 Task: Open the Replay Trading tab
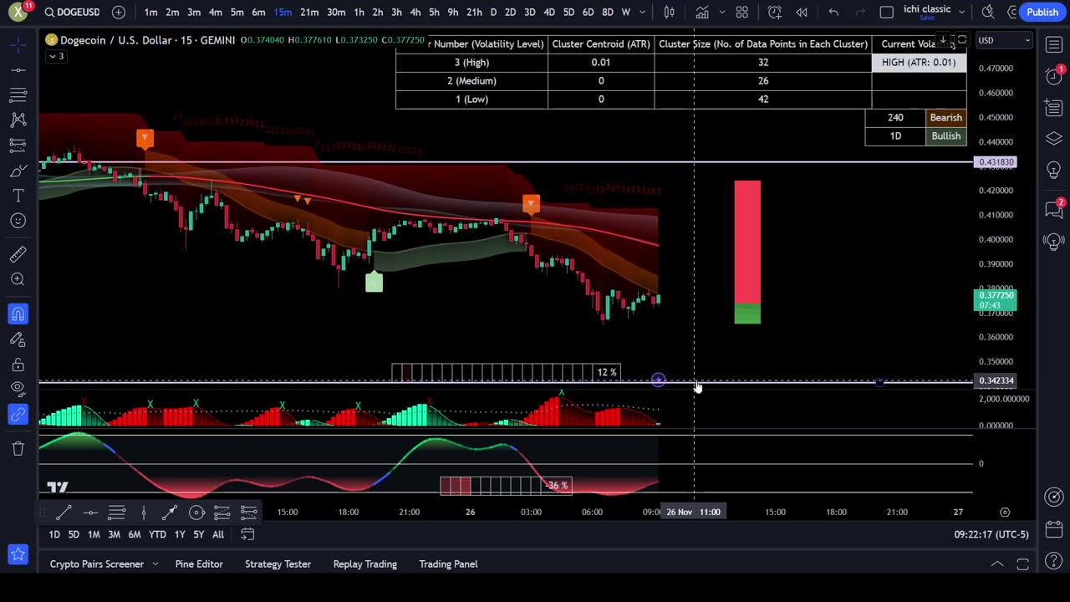point(365,564)
